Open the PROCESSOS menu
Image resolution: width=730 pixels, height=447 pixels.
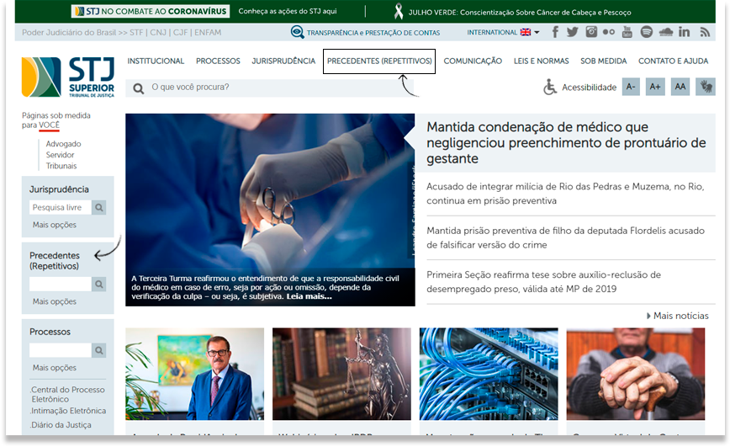tap(218, 61)
